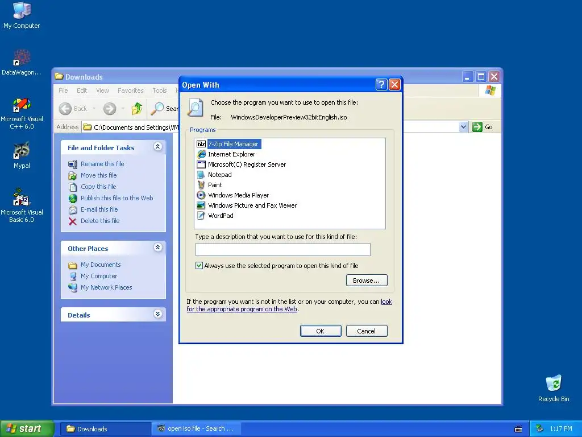
Task: Click Delete this file task
Action: point(100,221)
